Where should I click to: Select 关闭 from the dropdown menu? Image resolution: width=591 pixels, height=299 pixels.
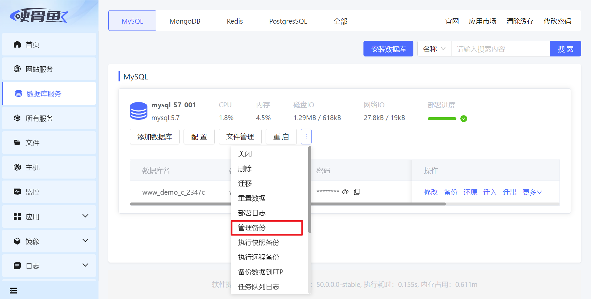coord(269,154)
